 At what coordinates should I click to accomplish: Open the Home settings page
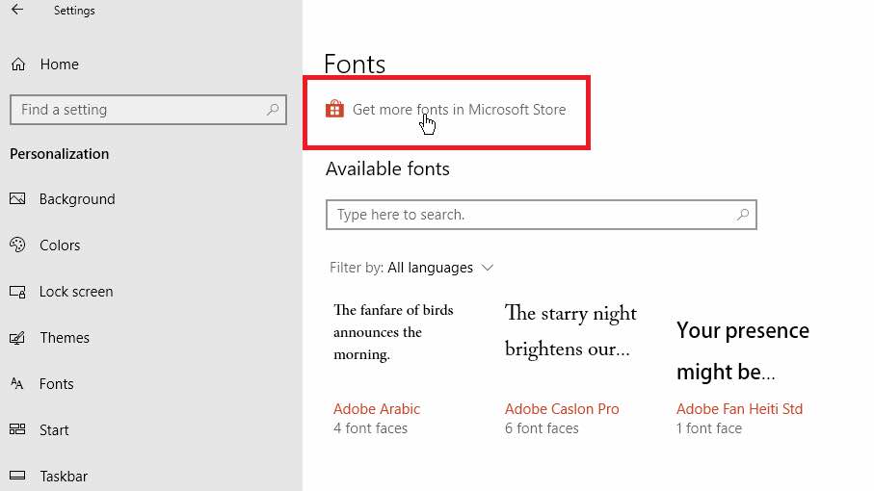59,65
